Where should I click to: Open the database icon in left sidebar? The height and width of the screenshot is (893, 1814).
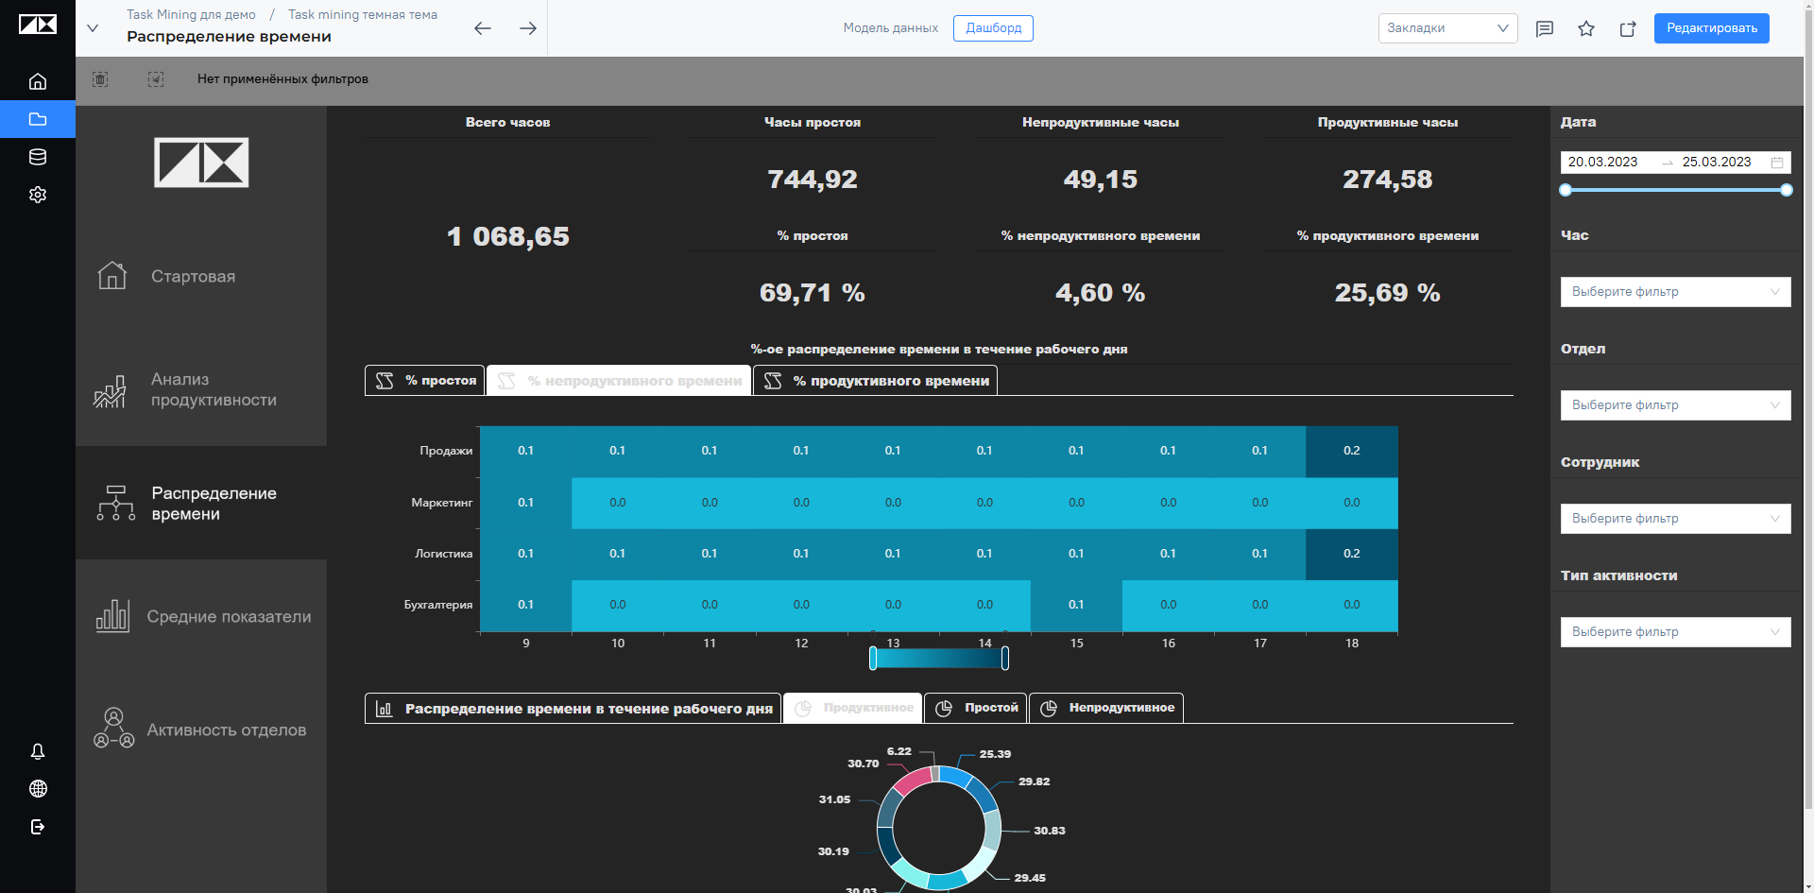coord(38,157)
